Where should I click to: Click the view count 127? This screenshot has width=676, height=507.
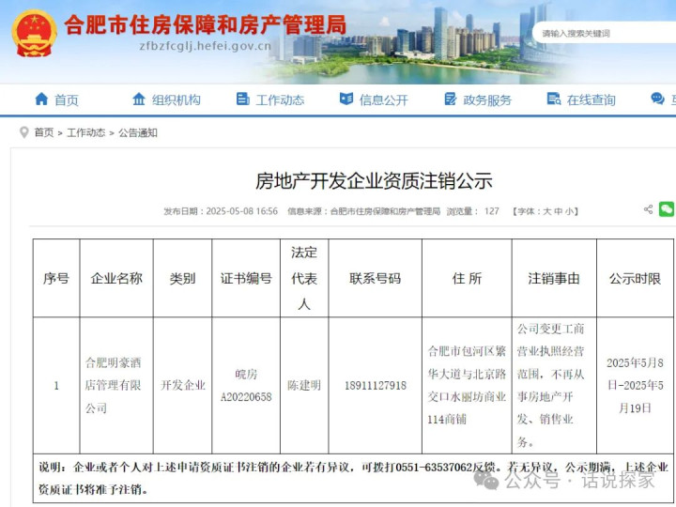pos(491,211)
